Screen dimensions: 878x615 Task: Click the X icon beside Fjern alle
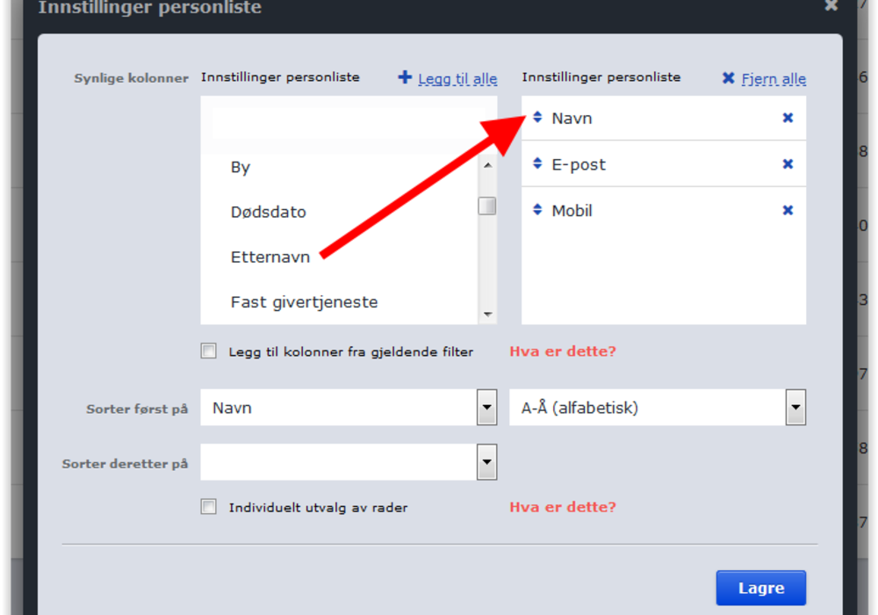click(x=729, y=78)
